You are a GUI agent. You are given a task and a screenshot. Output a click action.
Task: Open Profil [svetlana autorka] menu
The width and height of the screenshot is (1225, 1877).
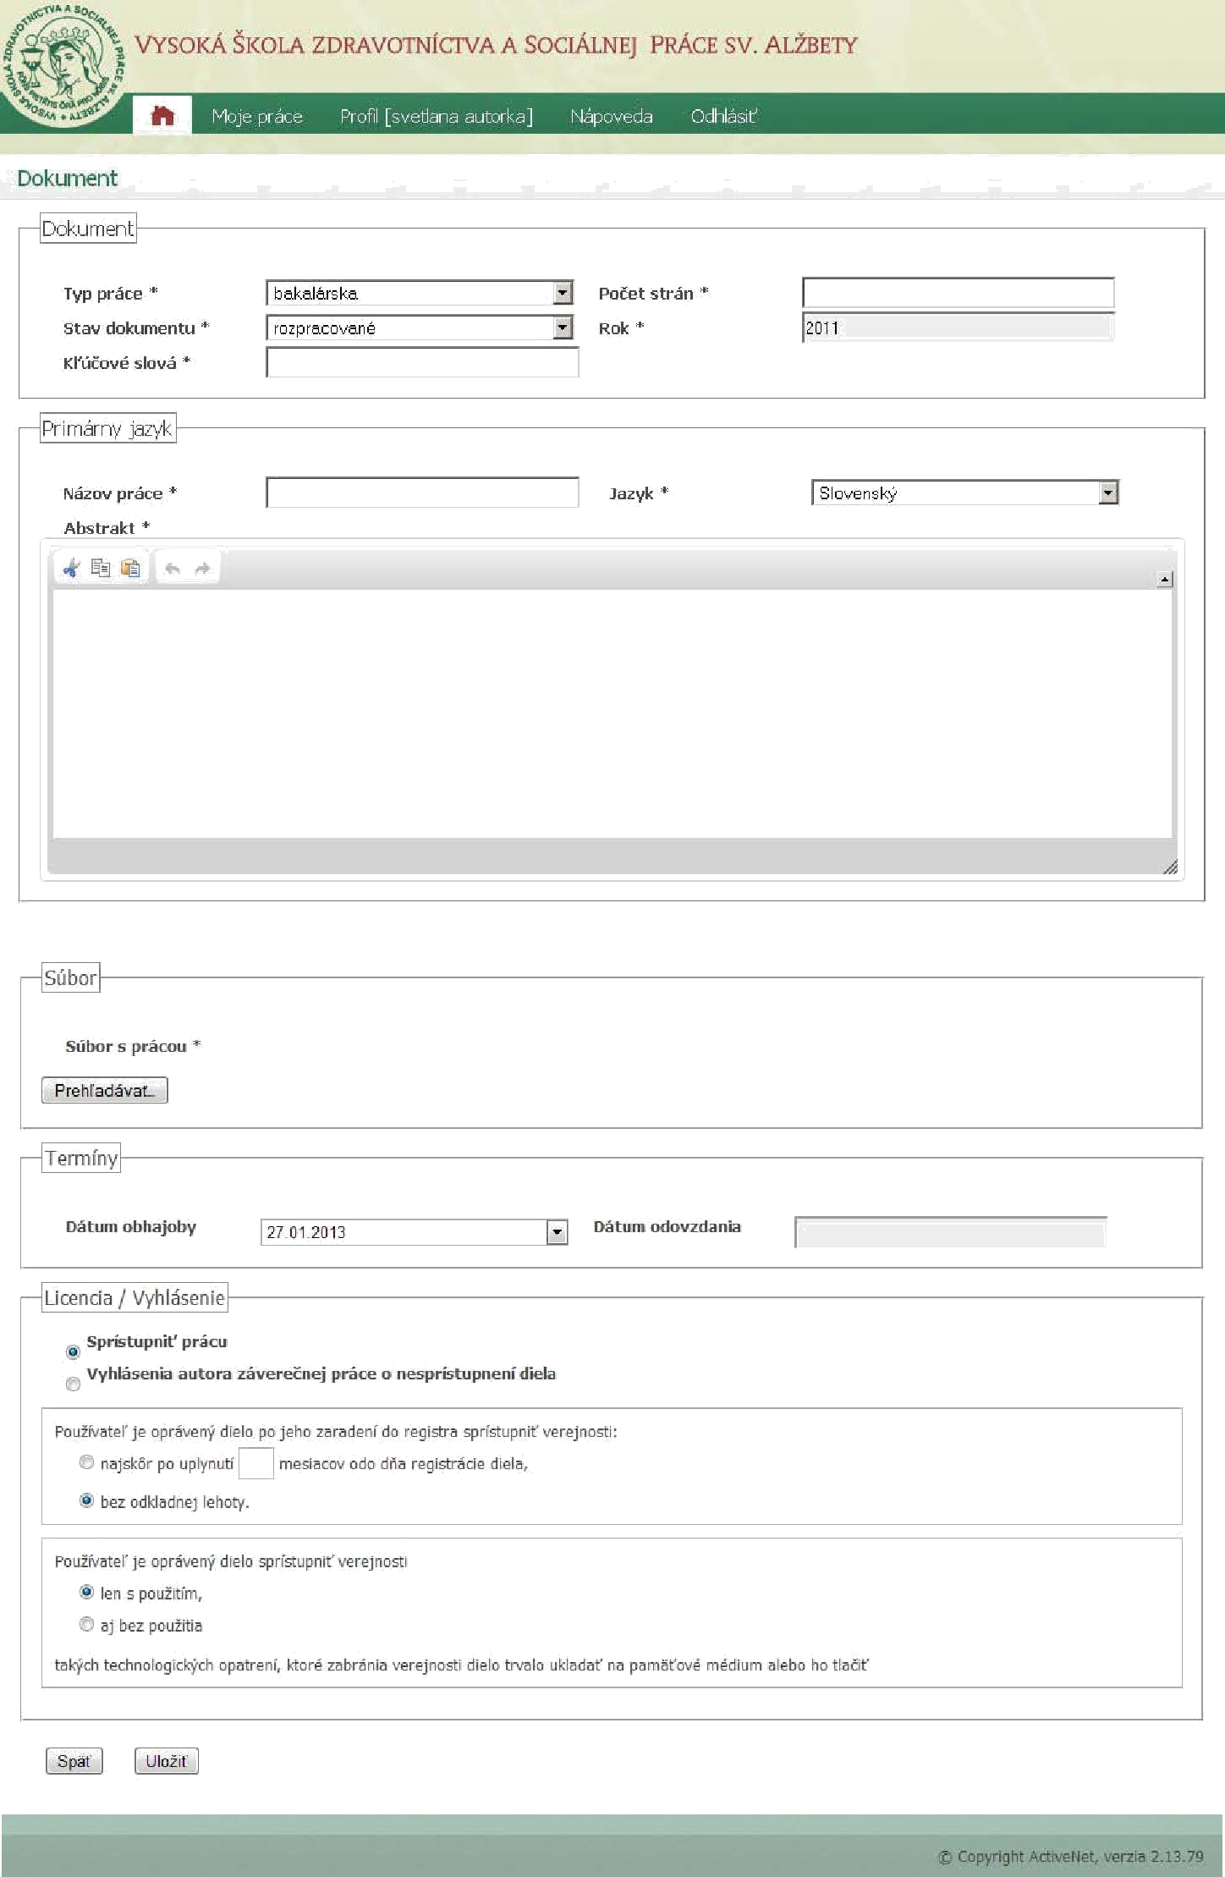click(x=437, y=116)
